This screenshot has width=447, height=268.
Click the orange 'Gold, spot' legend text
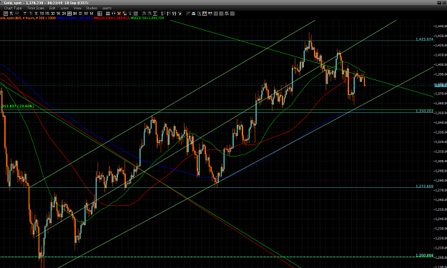point(28,18)
